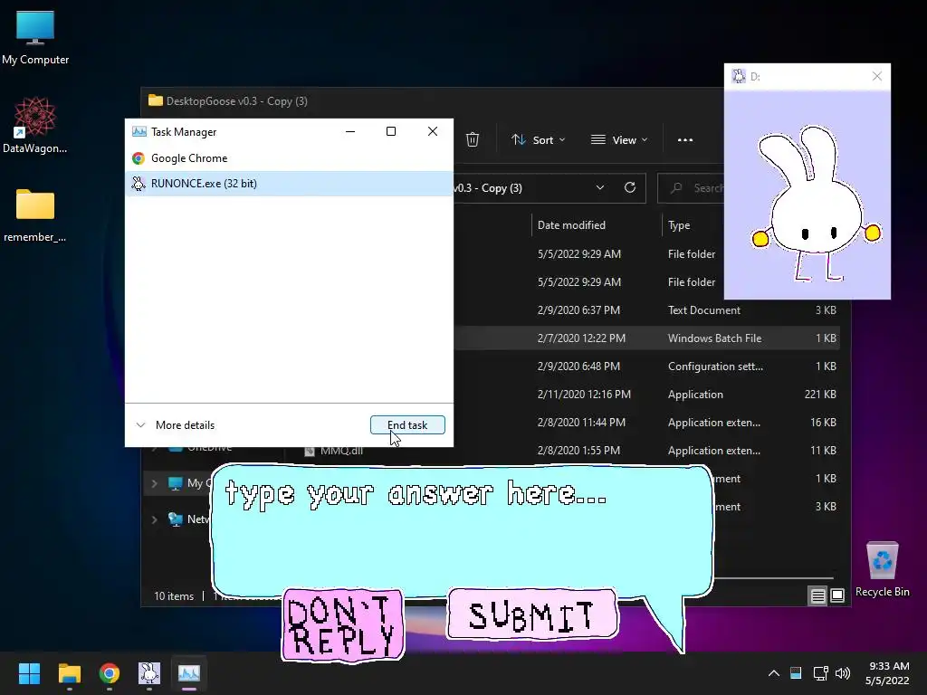The width and height of the screenshot is (927, 695).
Task: Select the Windows Batch File row
Action: 646,338
